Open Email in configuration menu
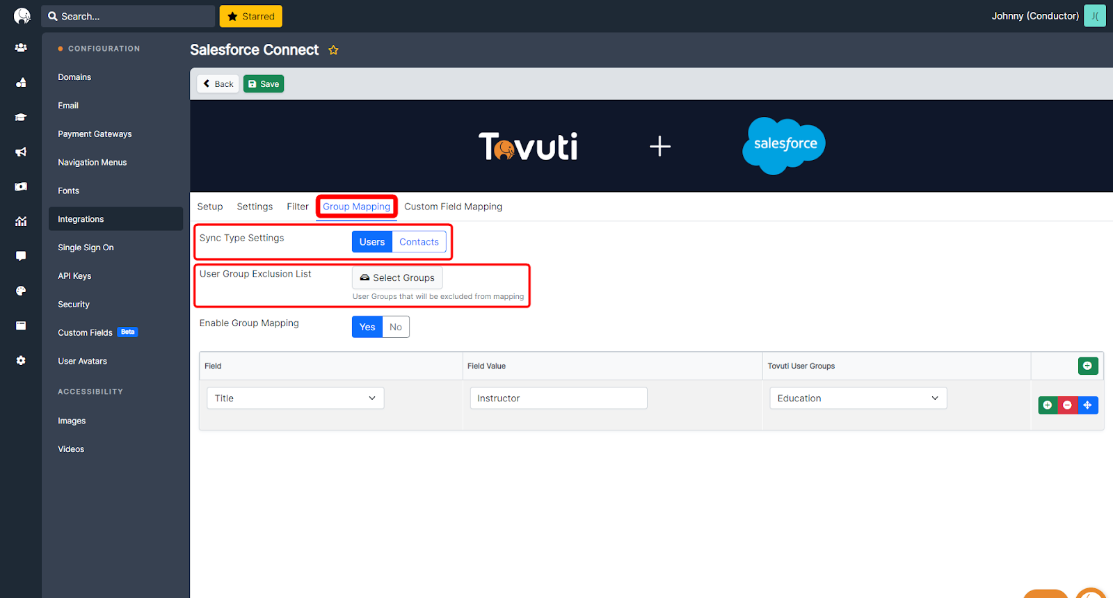The width and height of the screenshot is (1113, 598). pos(68,106)
